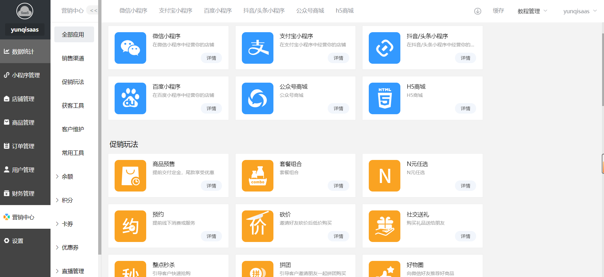Switch to the h5商城 top tab
604x277 pixels.
click(345, 11)
